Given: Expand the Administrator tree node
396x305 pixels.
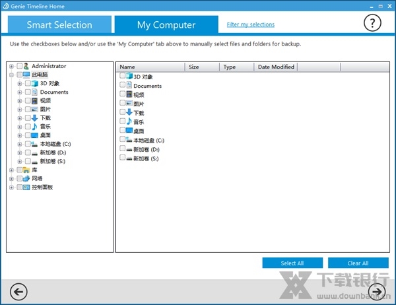Looking at the screenshot, I should click(x=11, y=66).
